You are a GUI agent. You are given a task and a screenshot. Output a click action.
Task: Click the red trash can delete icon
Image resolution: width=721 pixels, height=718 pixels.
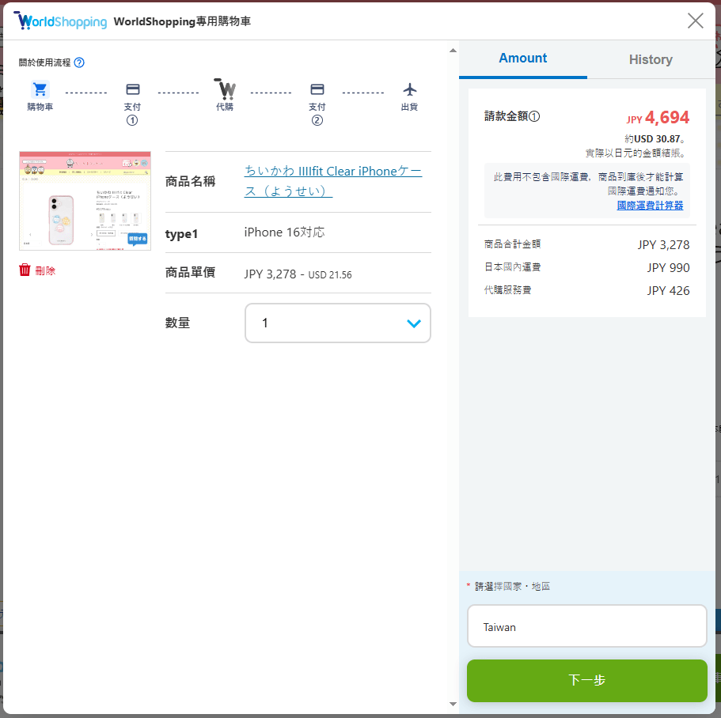(x=25, y=270)
